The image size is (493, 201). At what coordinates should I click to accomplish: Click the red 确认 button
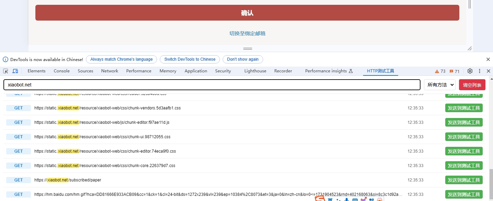247,13
